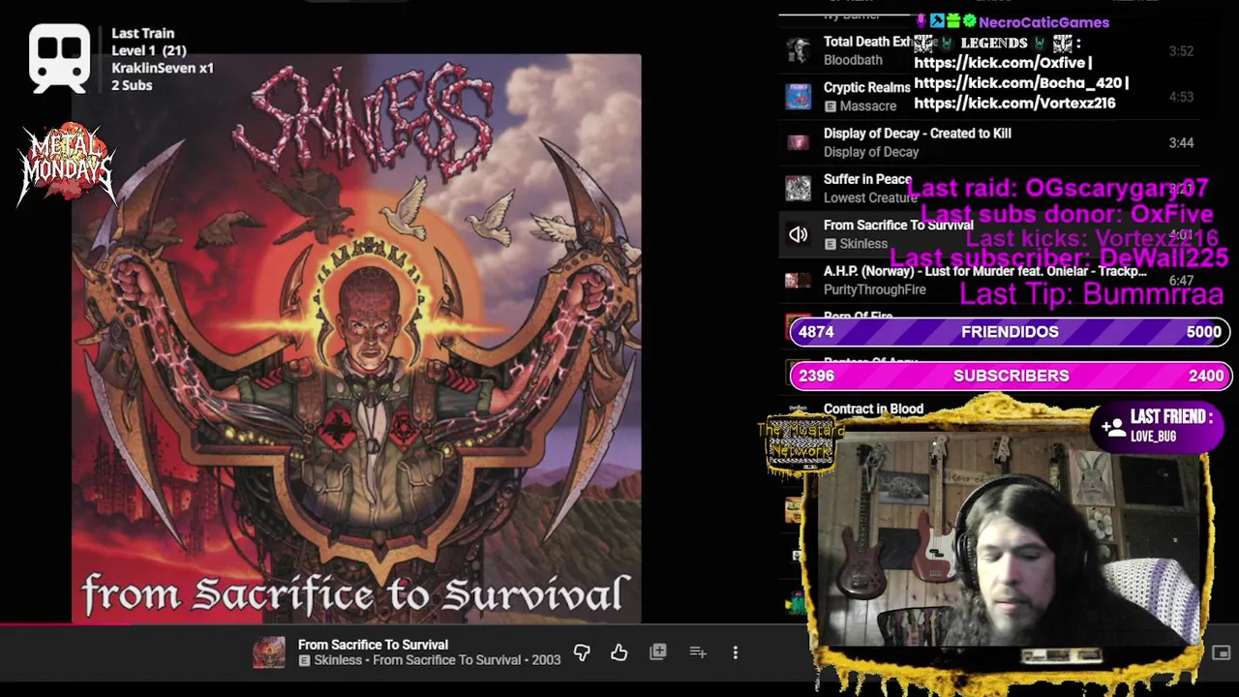Click the Last Train icon overlay
The image size is (1239, 697).
[60, 58]
